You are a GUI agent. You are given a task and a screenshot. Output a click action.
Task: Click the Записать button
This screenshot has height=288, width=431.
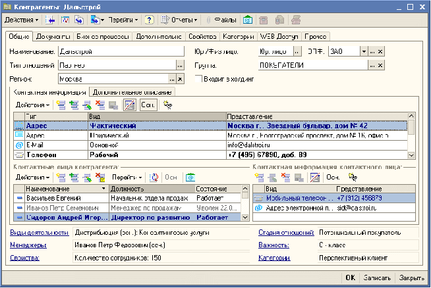(377, 278)
